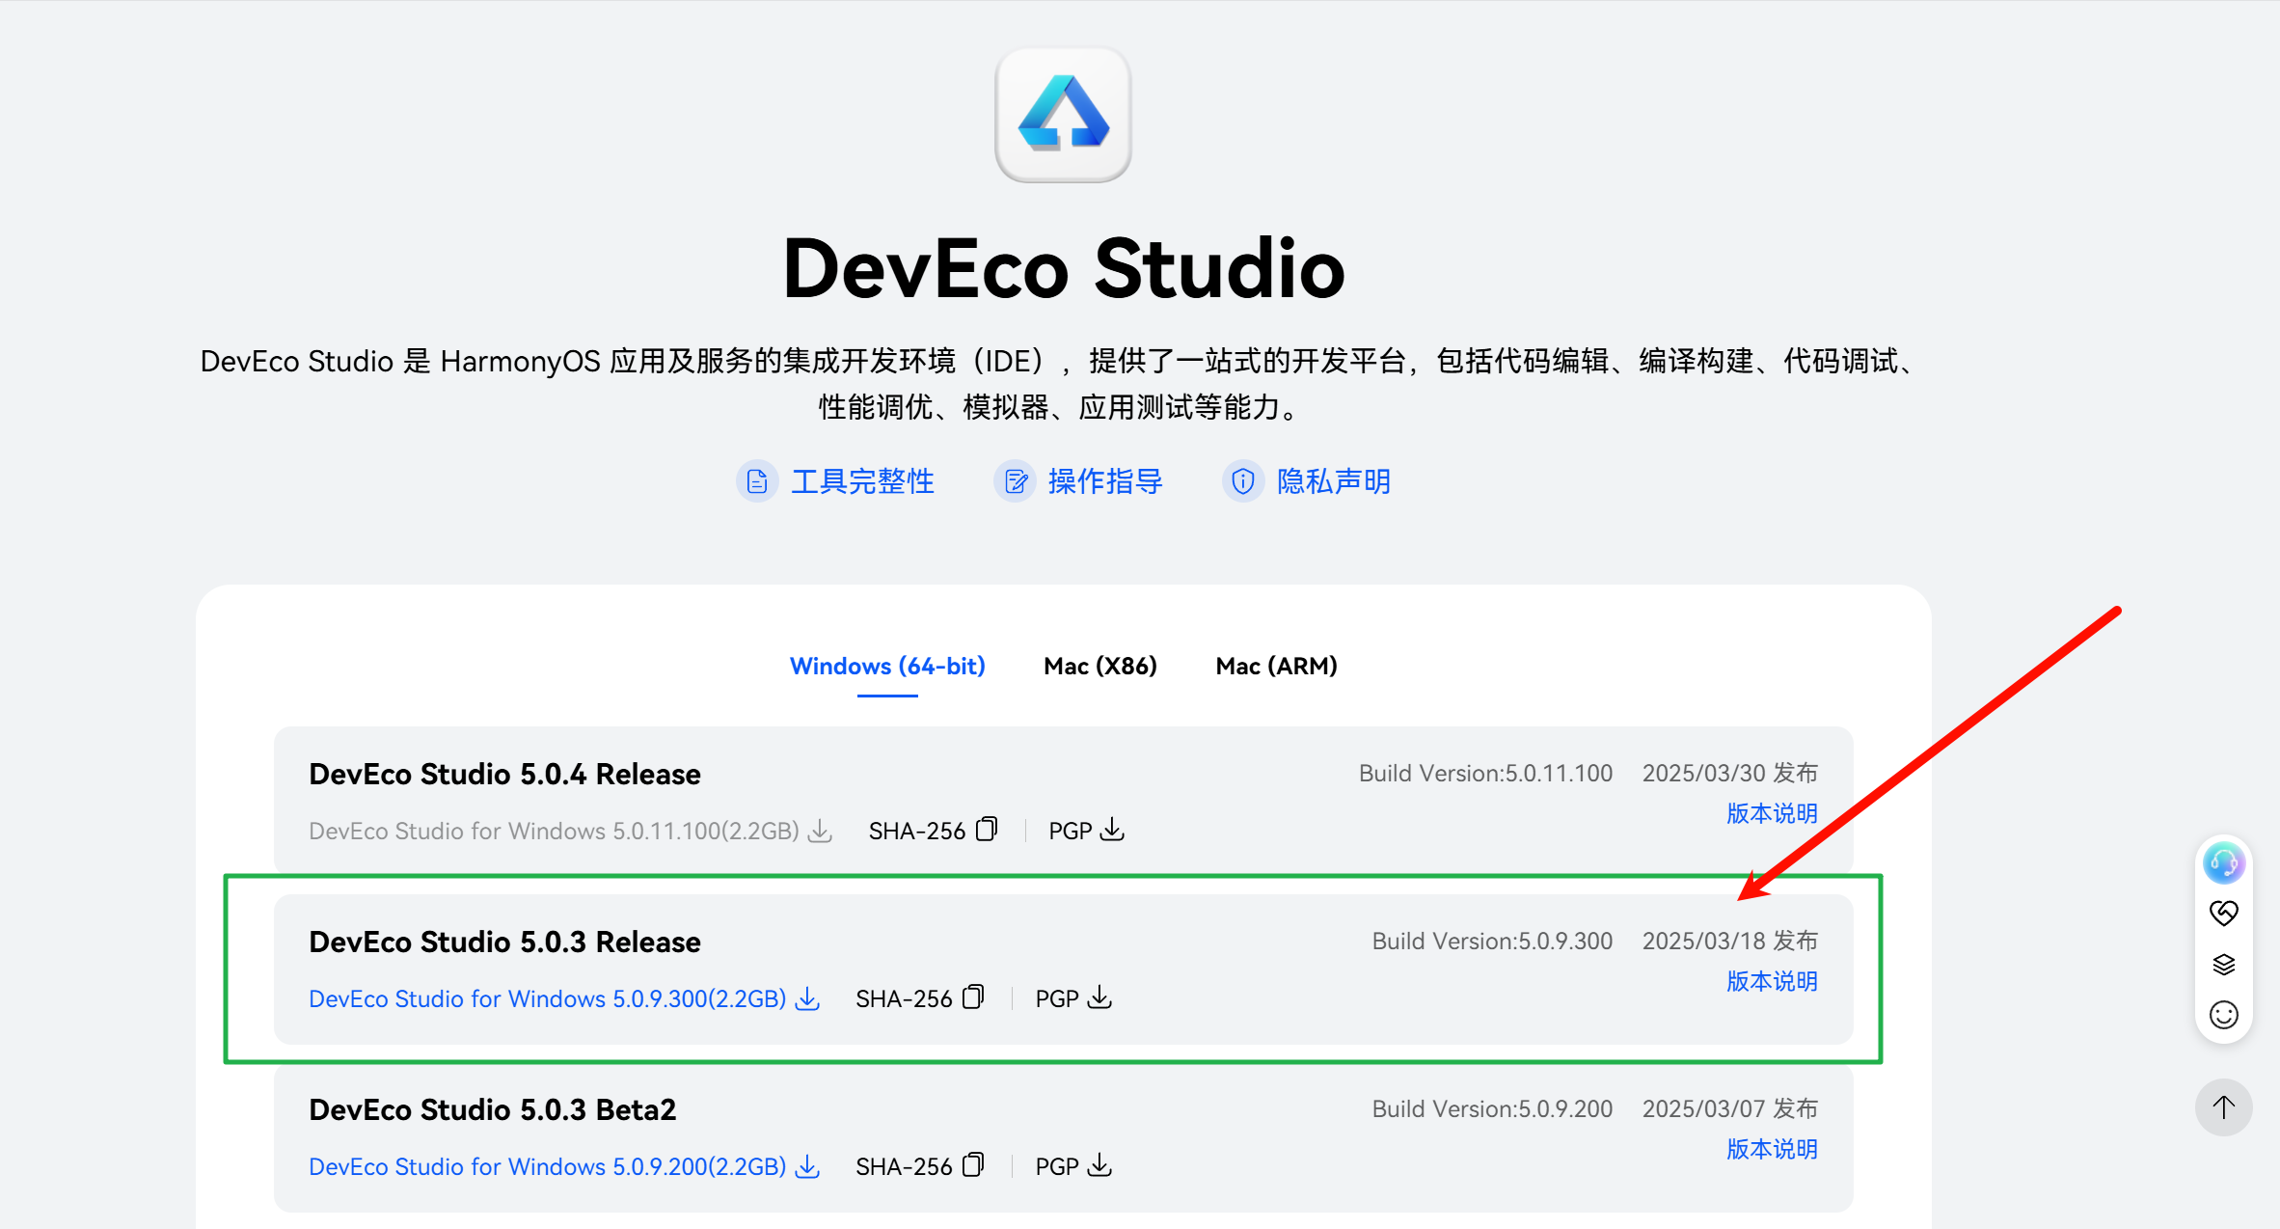Switch to the Mac (X86) tab

pos(1100,666)
